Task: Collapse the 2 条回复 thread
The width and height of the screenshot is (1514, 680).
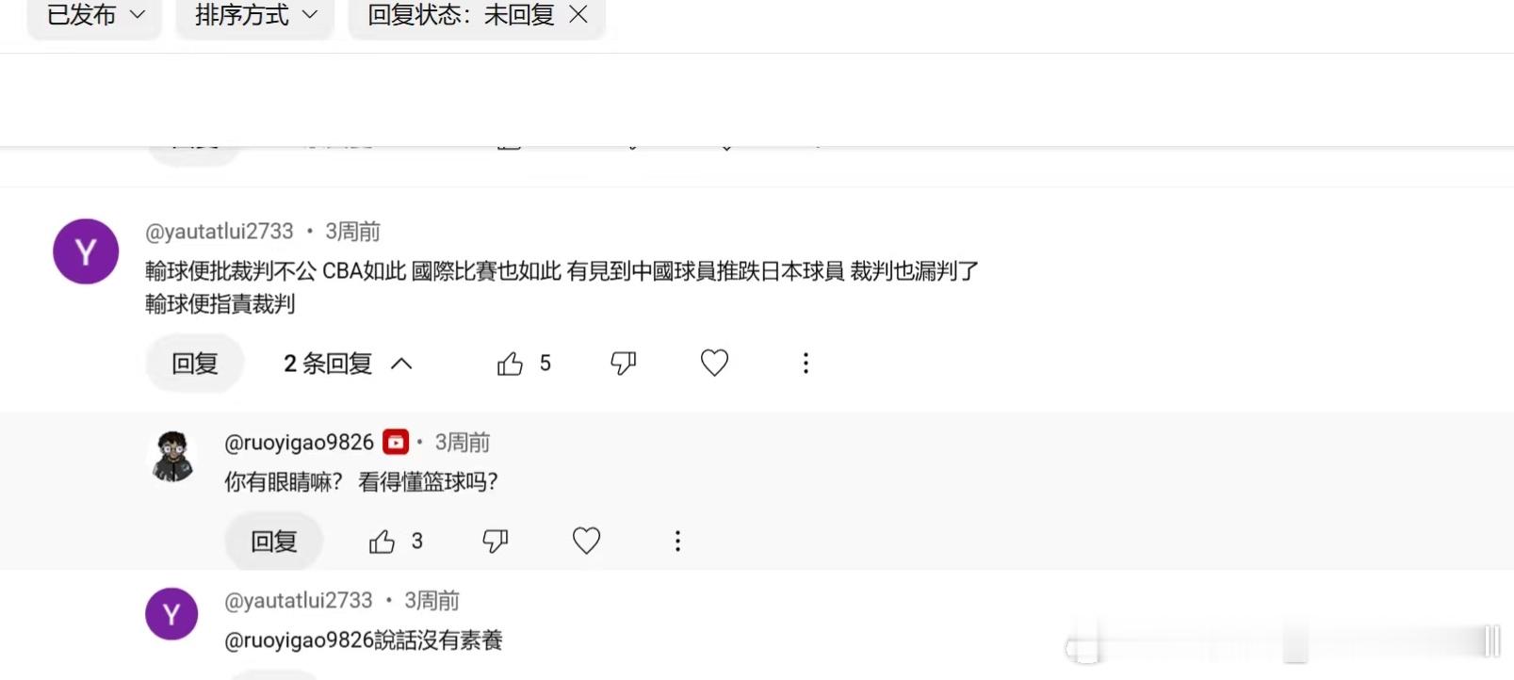Action: pos(348,364)
